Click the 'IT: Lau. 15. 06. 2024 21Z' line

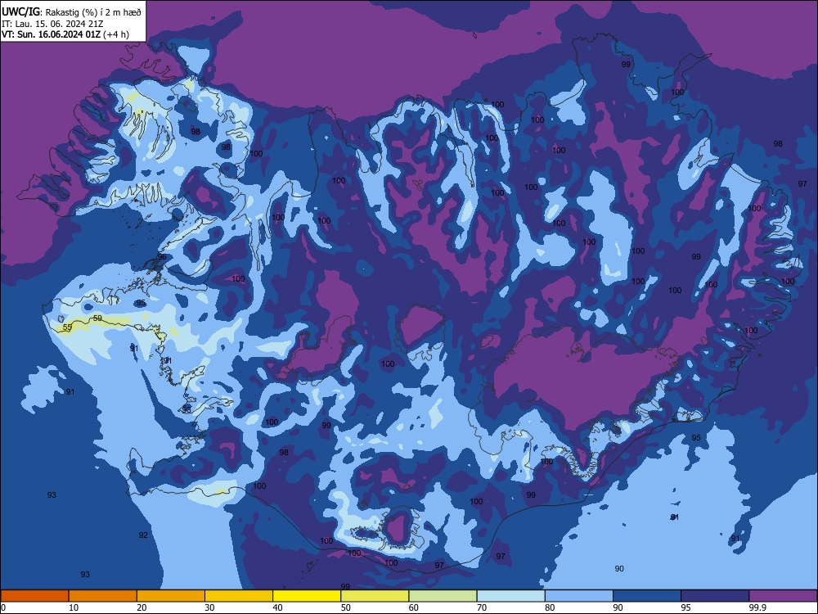point(52,24)
